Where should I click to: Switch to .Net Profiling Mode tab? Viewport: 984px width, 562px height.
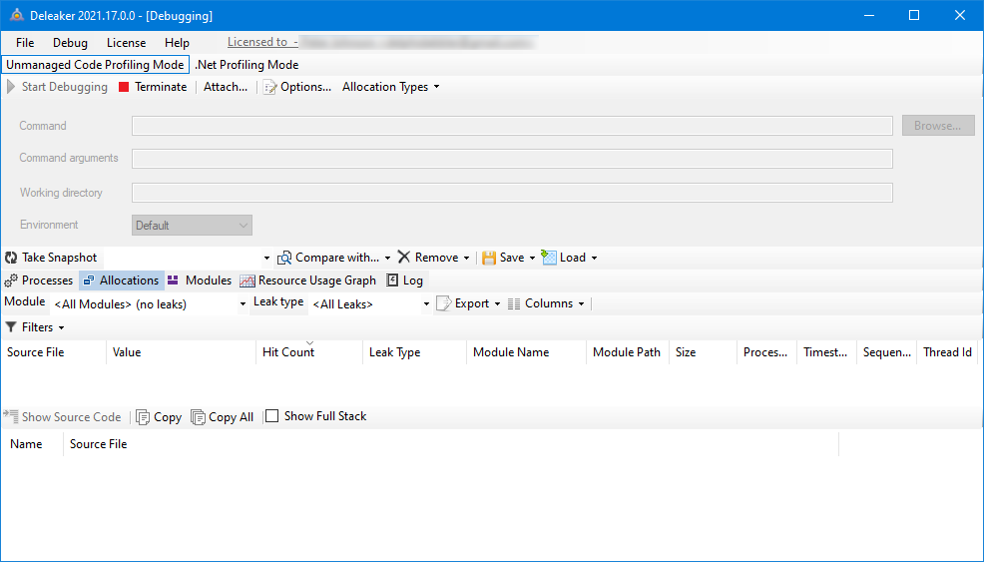246,65
